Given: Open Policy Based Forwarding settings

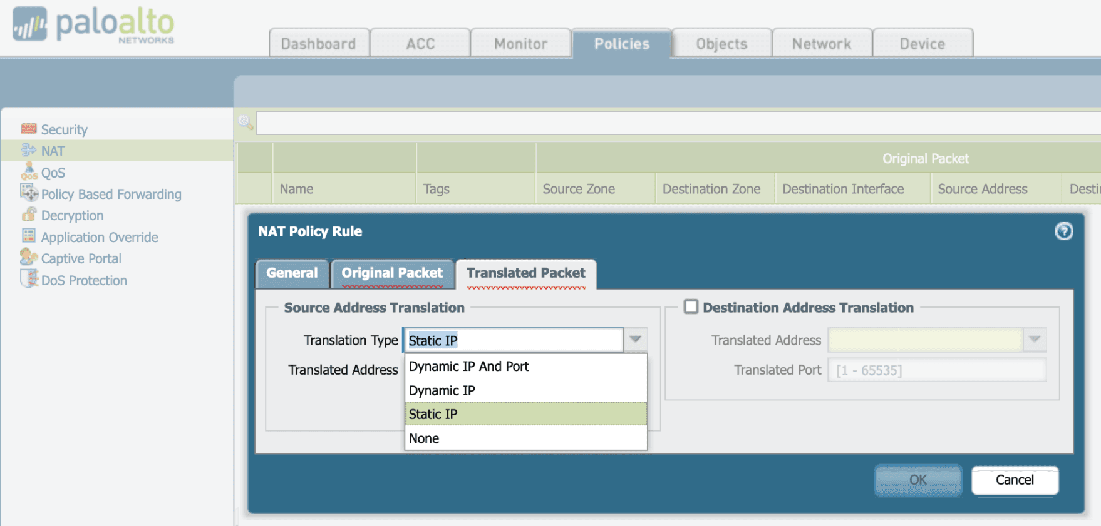Looking at the screenshot, I should tap(110, 194).
